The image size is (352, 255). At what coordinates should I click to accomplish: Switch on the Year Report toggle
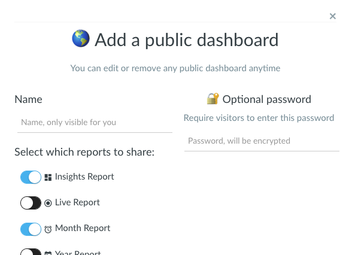(x=31, y=251)
